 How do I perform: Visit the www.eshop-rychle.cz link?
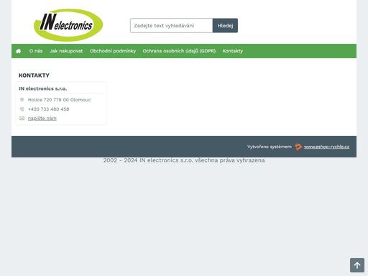click(x=326, y=147)
